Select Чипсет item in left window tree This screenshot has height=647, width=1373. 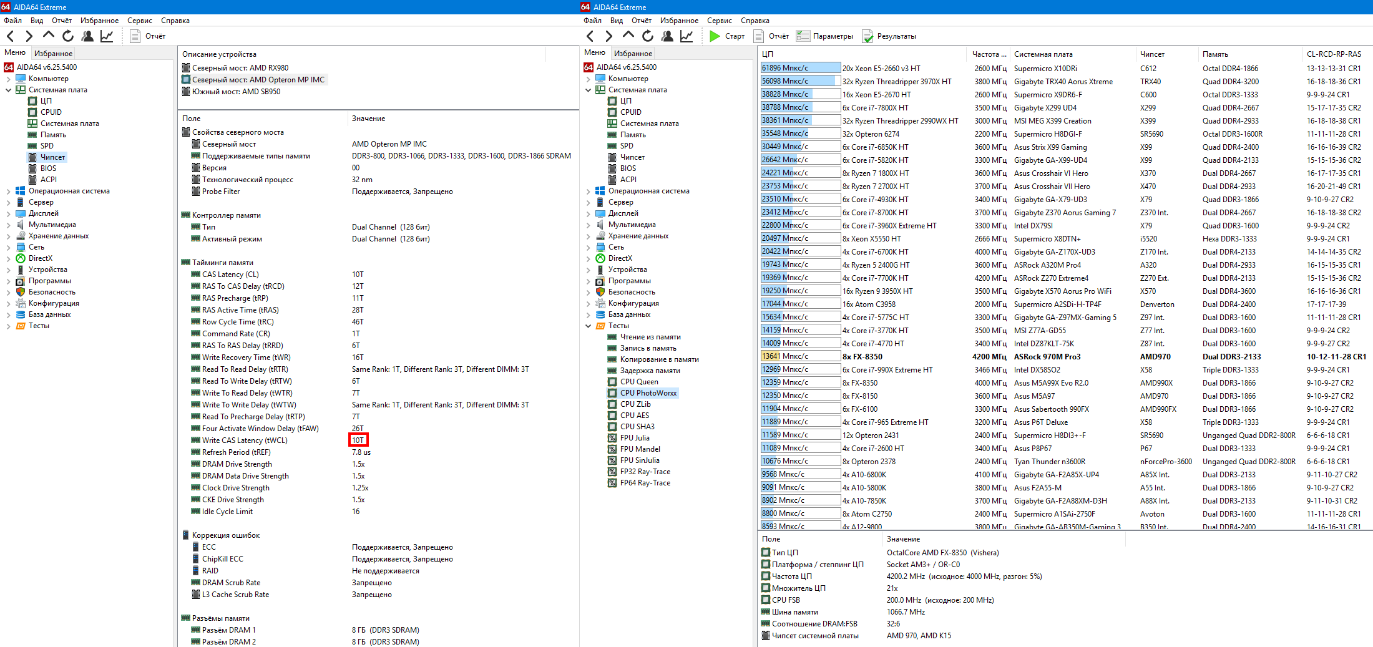pos(53,157)
